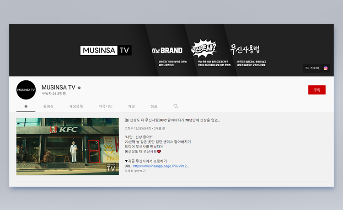Click the 구독자 24.3만명 subscriber count
Image resolution: width=343 pixels, height=210 pixels.
(x=54, y=94)
